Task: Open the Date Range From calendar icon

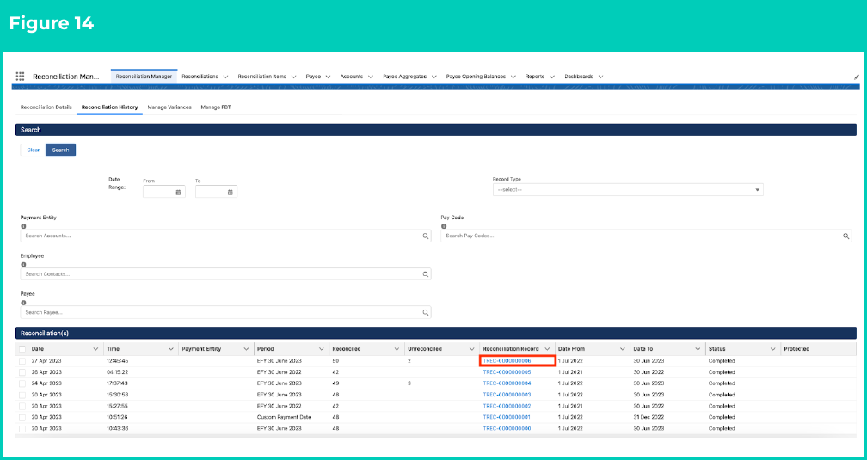Action: tap(178, 193)
